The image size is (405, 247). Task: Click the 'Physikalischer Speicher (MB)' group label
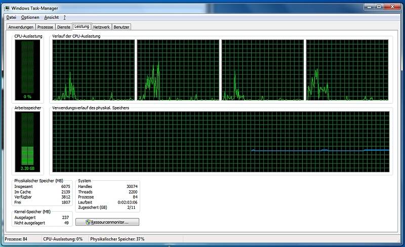(x=39, y=181)
